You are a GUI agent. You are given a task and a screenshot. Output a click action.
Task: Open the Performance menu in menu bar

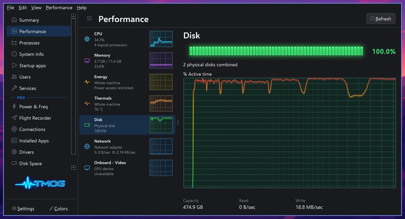pyautogui.click(x=59, y=7)
